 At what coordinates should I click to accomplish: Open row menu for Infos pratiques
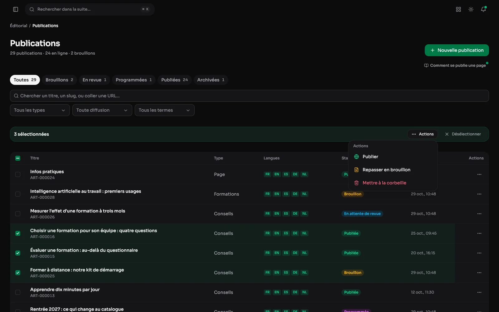pos(479,174)
